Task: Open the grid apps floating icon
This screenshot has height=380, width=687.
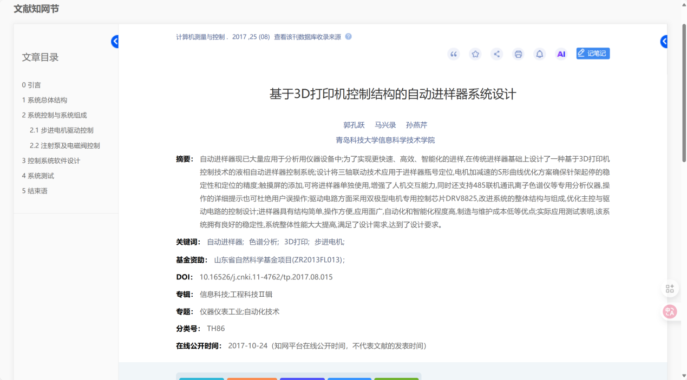Action: (x=670, y=289)
